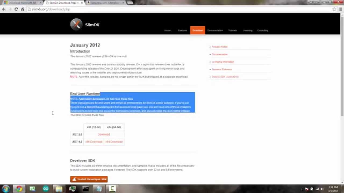Click the .NET 2.0 row label
The width and height of the screenshot is (344, 193).
click(x=77, y=134)
